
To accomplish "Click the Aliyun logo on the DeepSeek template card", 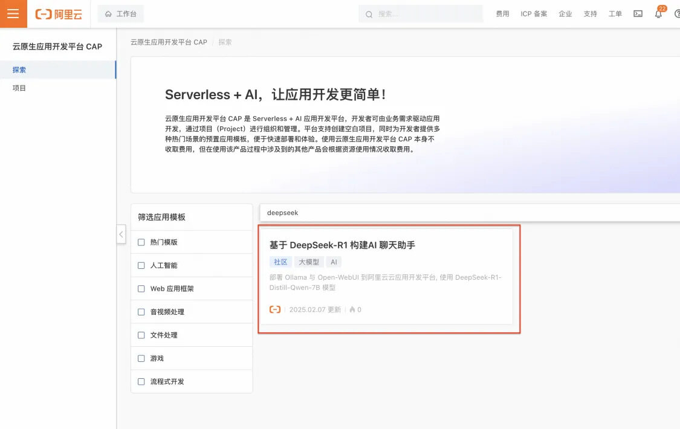I will [x=276, y=309].
